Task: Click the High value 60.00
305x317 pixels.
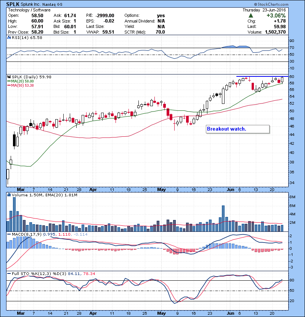Action: pos(37,21)
